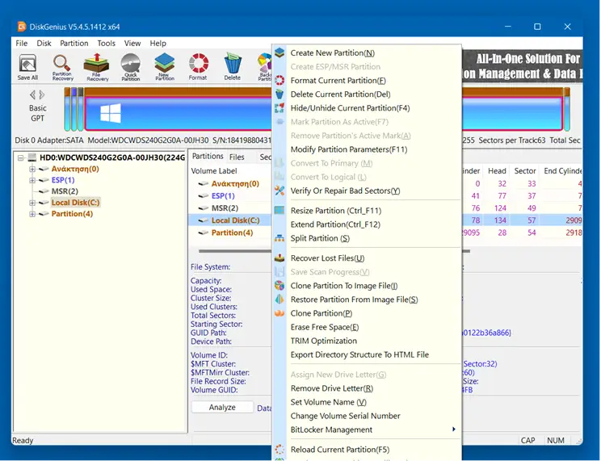Expand the Partition(4) tree node

click(x=32, y=214)
